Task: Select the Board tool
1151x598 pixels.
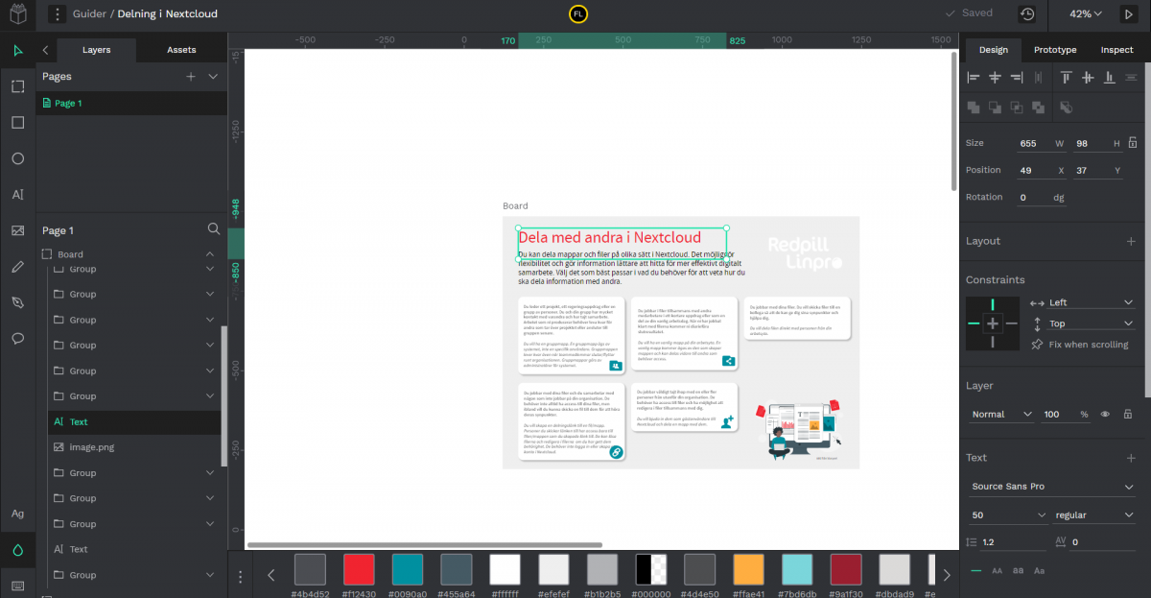Action: [x=17, y=86]
